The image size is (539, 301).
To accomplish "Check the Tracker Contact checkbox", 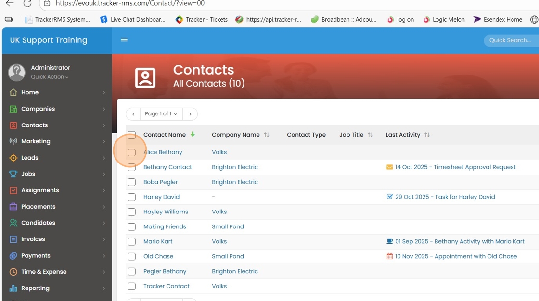I will click(132, 286).
